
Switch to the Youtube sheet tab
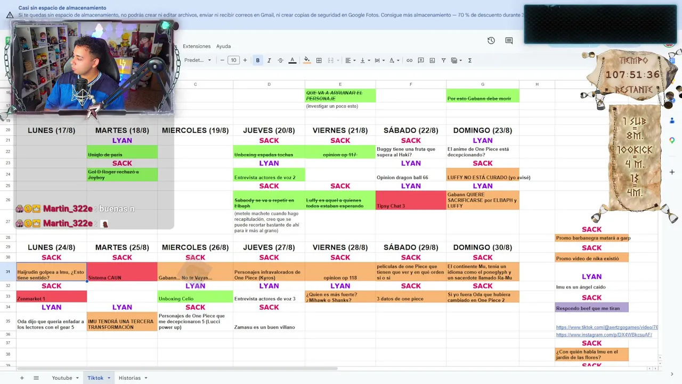[62, 378]
